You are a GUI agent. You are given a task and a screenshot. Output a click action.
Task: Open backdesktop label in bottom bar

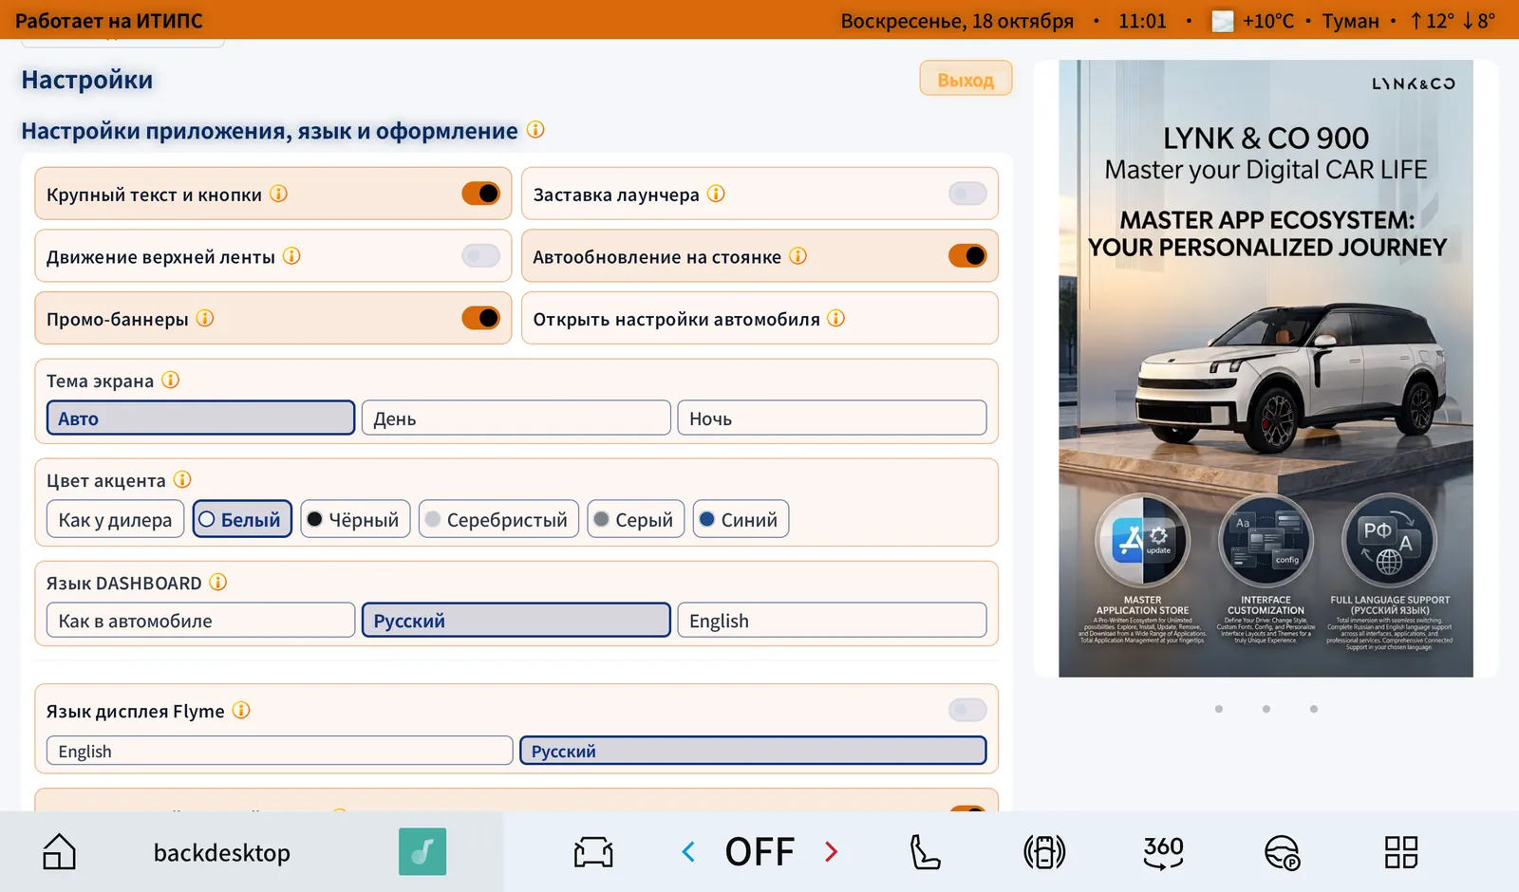[x=222, y=852]
